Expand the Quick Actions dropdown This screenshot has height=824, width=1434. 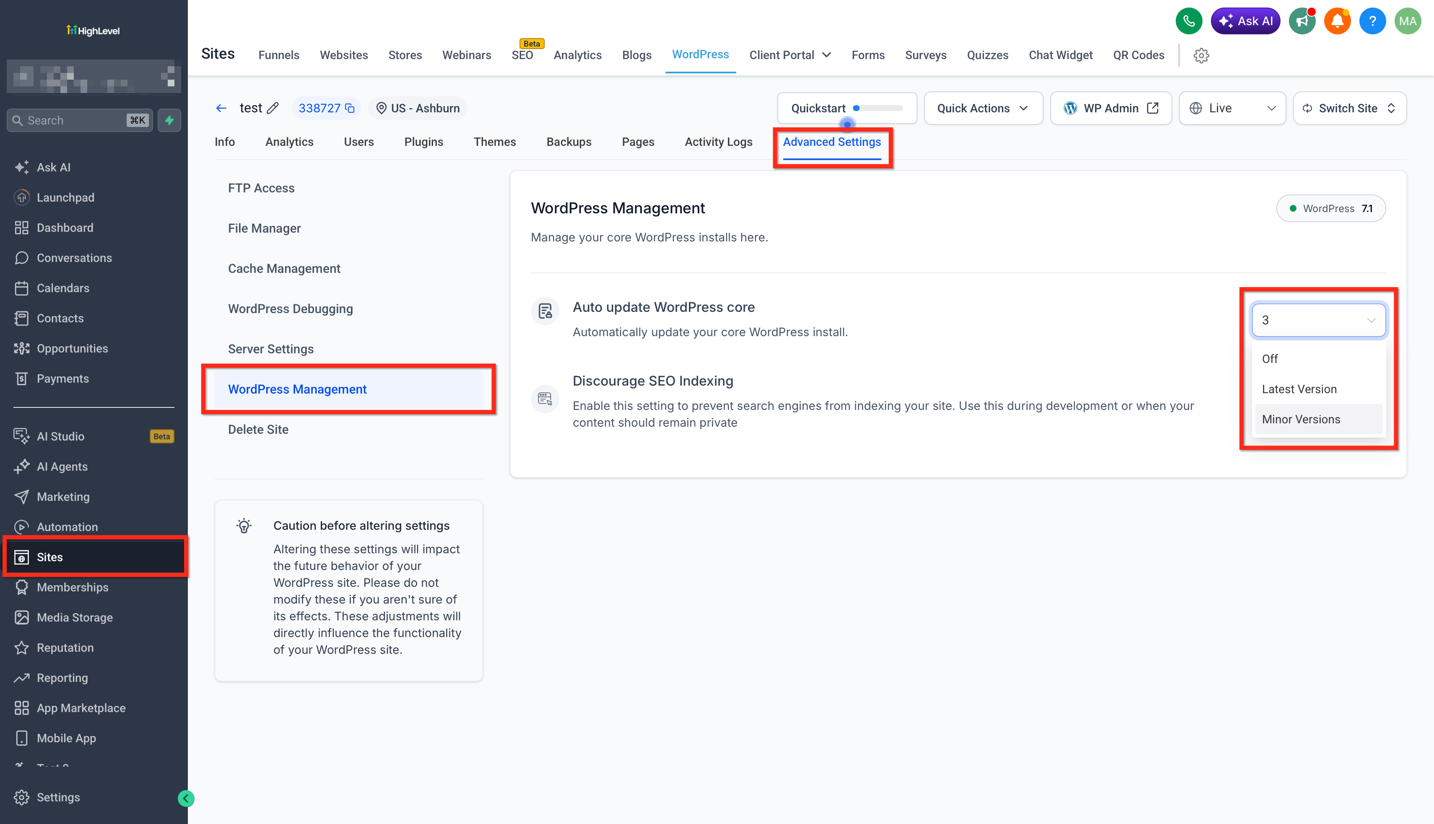(x=983, y=108)
